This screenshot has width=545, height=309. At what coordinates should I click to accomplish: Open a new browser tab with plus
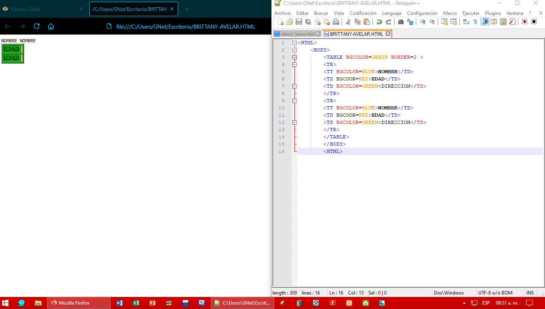[x=187, y=9]
